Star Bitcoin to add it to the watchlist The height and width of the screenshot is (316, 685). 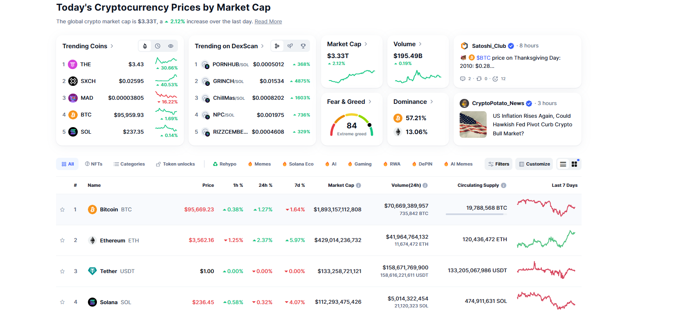(63, 210)
